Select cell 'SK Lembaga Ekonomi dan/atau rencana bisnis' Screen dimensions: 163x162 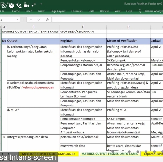pyautogui.click(x=128, y=94)
